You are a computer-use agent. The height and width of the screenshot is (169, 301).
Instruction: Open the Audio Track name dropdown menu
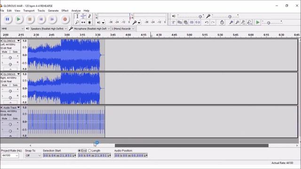[x=11, y=108]
